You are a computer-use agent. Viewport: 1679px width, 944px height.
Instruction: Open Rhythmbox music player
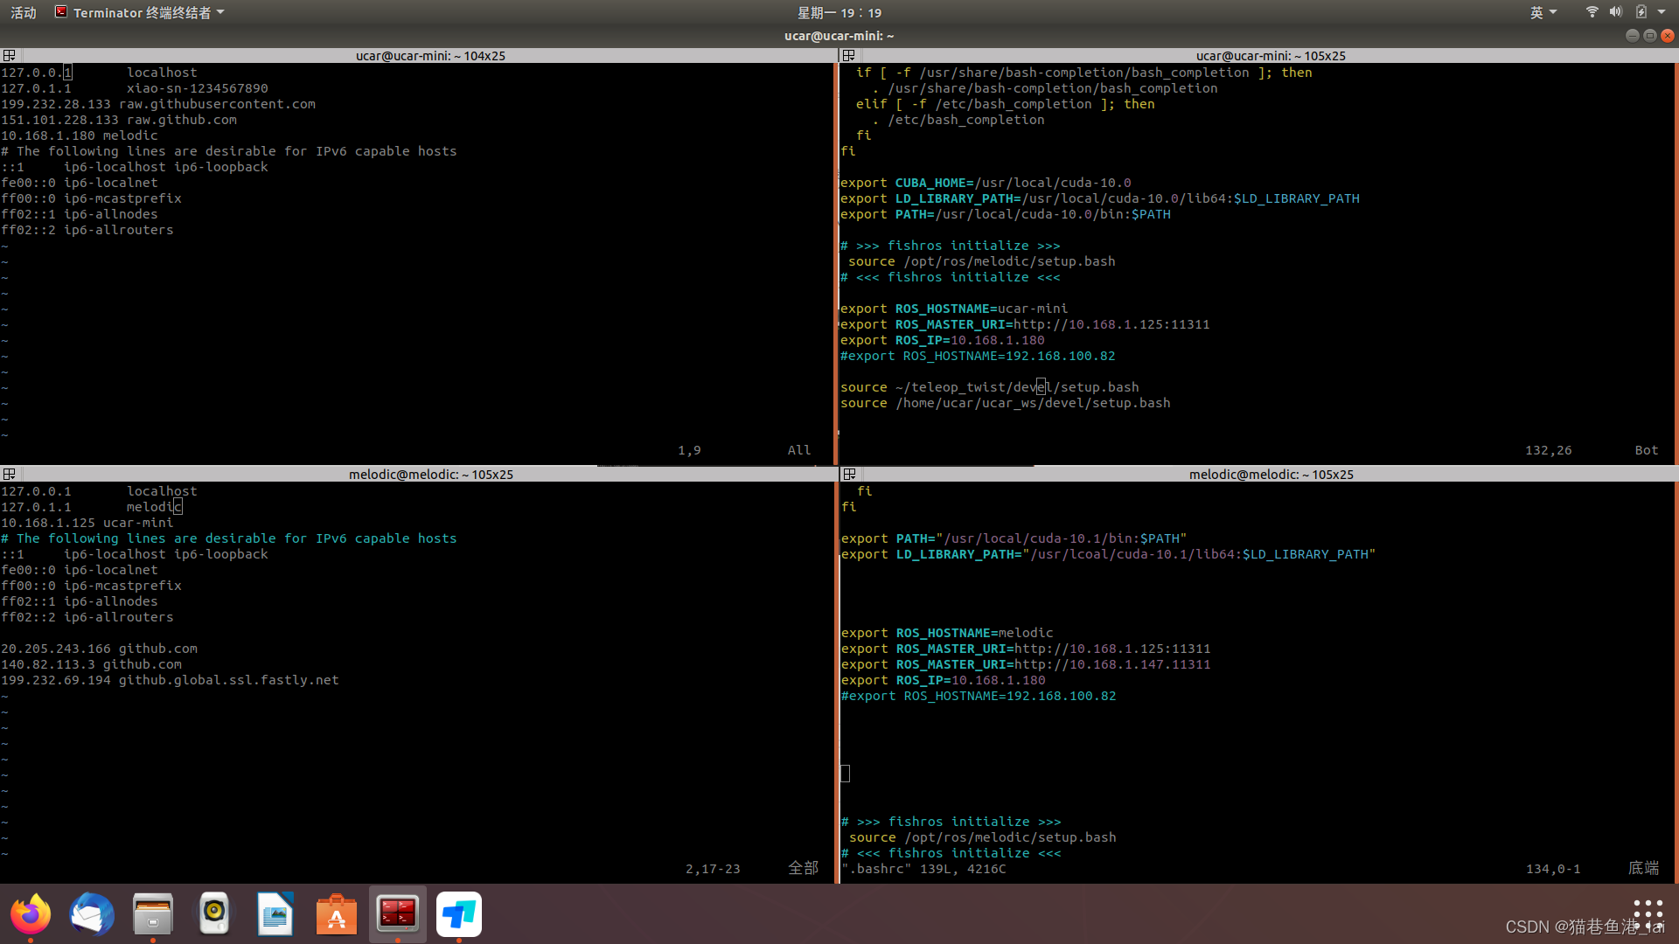pos(214,914)
